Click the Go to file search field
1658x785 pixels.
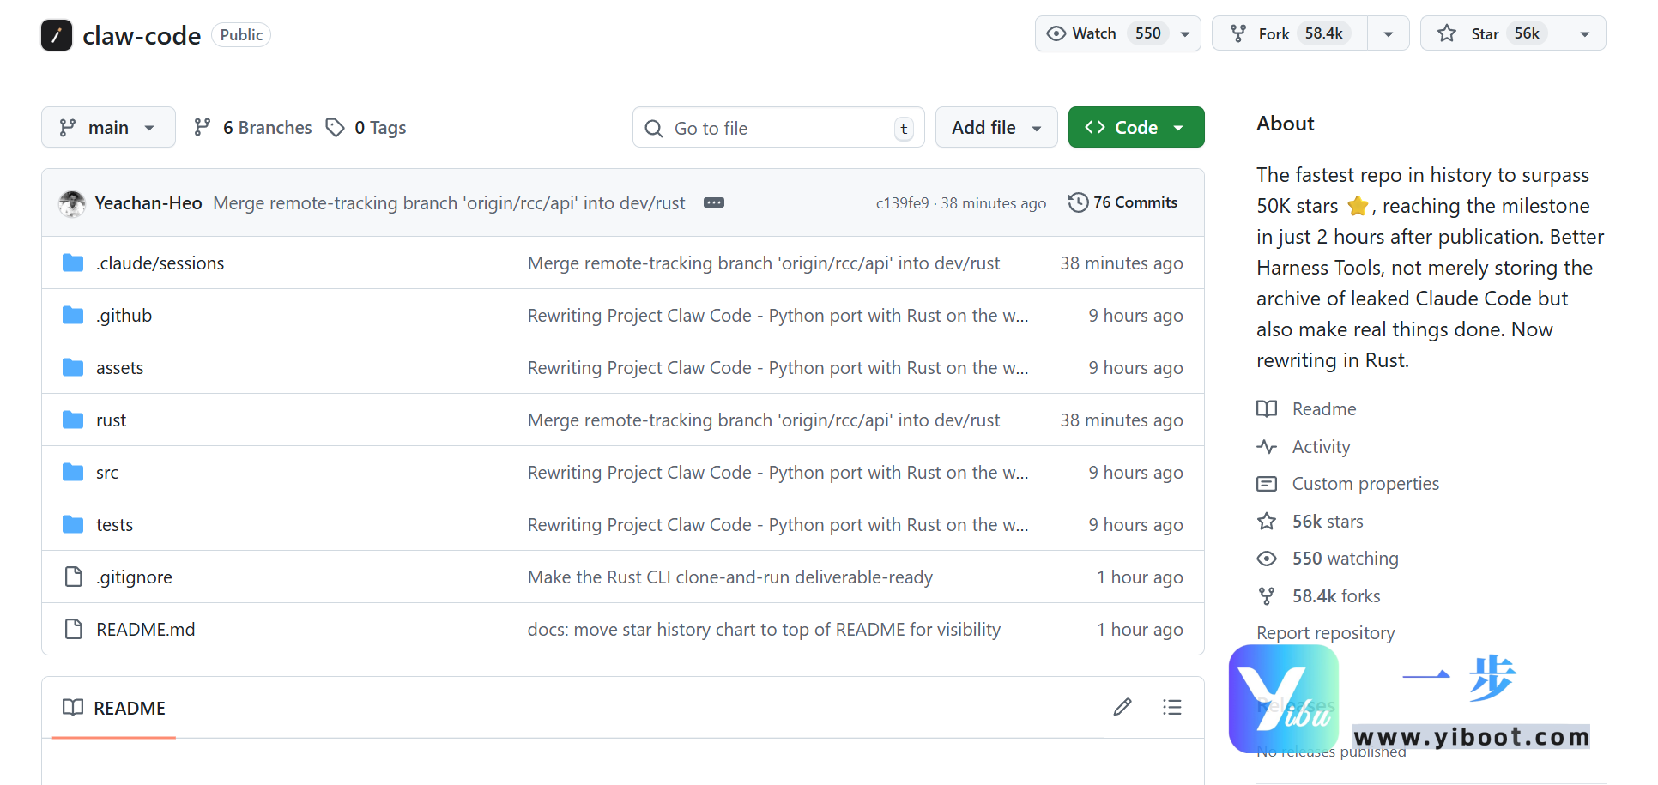(777, 128)
